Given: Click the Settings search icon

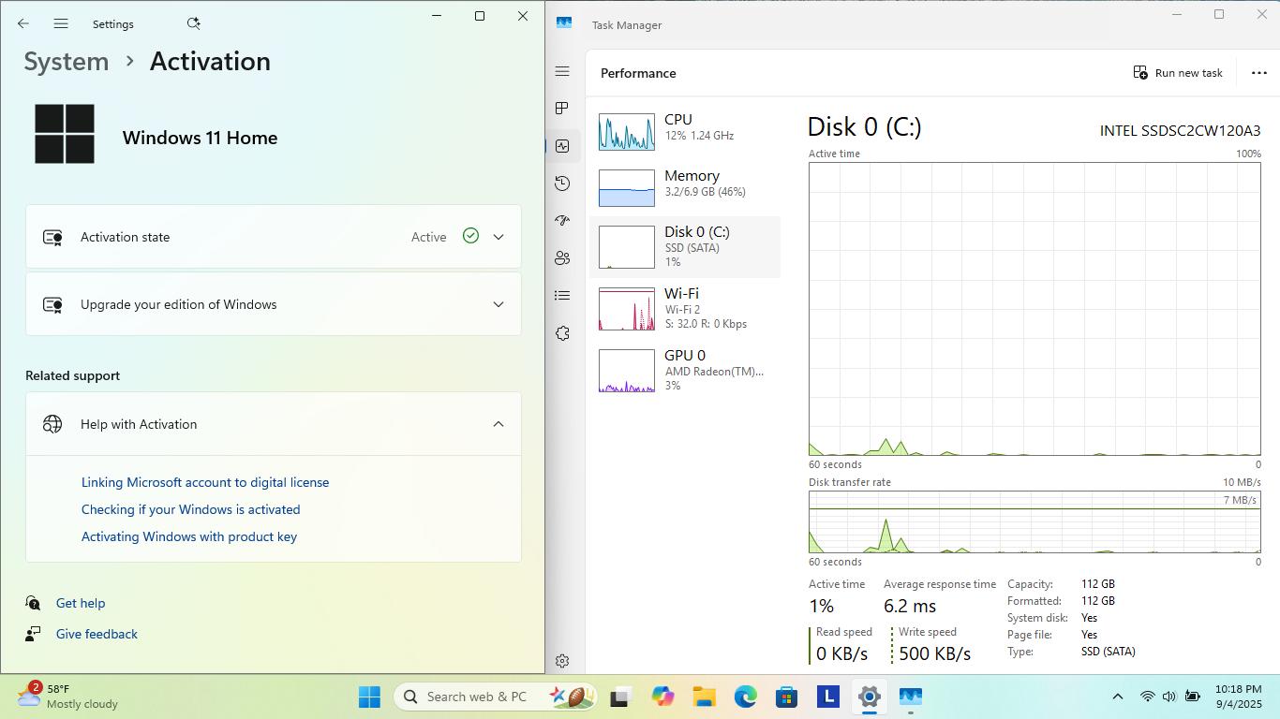Looking at the screenshot, I should [x=194, y=23].
